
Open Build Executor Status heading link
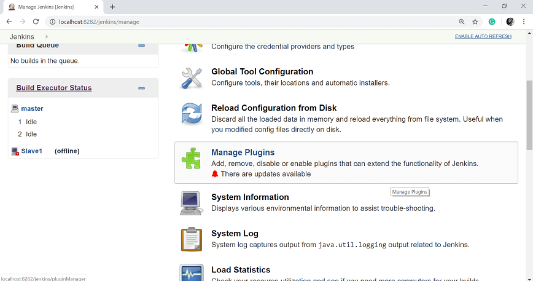click(x=54, y=88)
